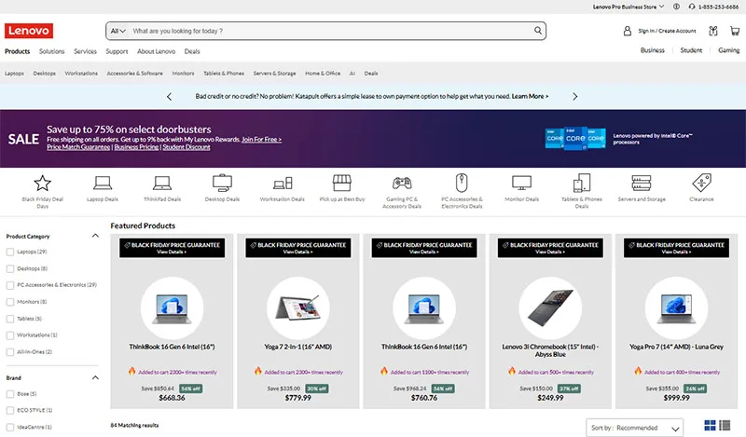Click Join For Free link
Image resolution: width=746 pixels, height=437 pixels.
(x=262, y=140)
